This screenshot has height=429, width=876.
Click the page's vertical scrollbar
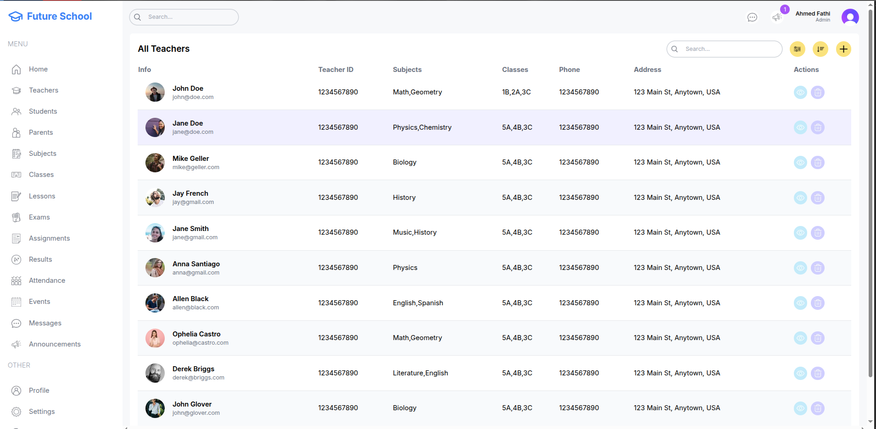point(870,206)
